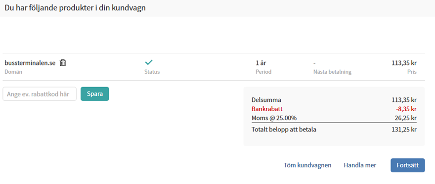The width and height of the screenshot is (435, 184).
Task: Open the Handla mer link
Action: tap(360, 165)
